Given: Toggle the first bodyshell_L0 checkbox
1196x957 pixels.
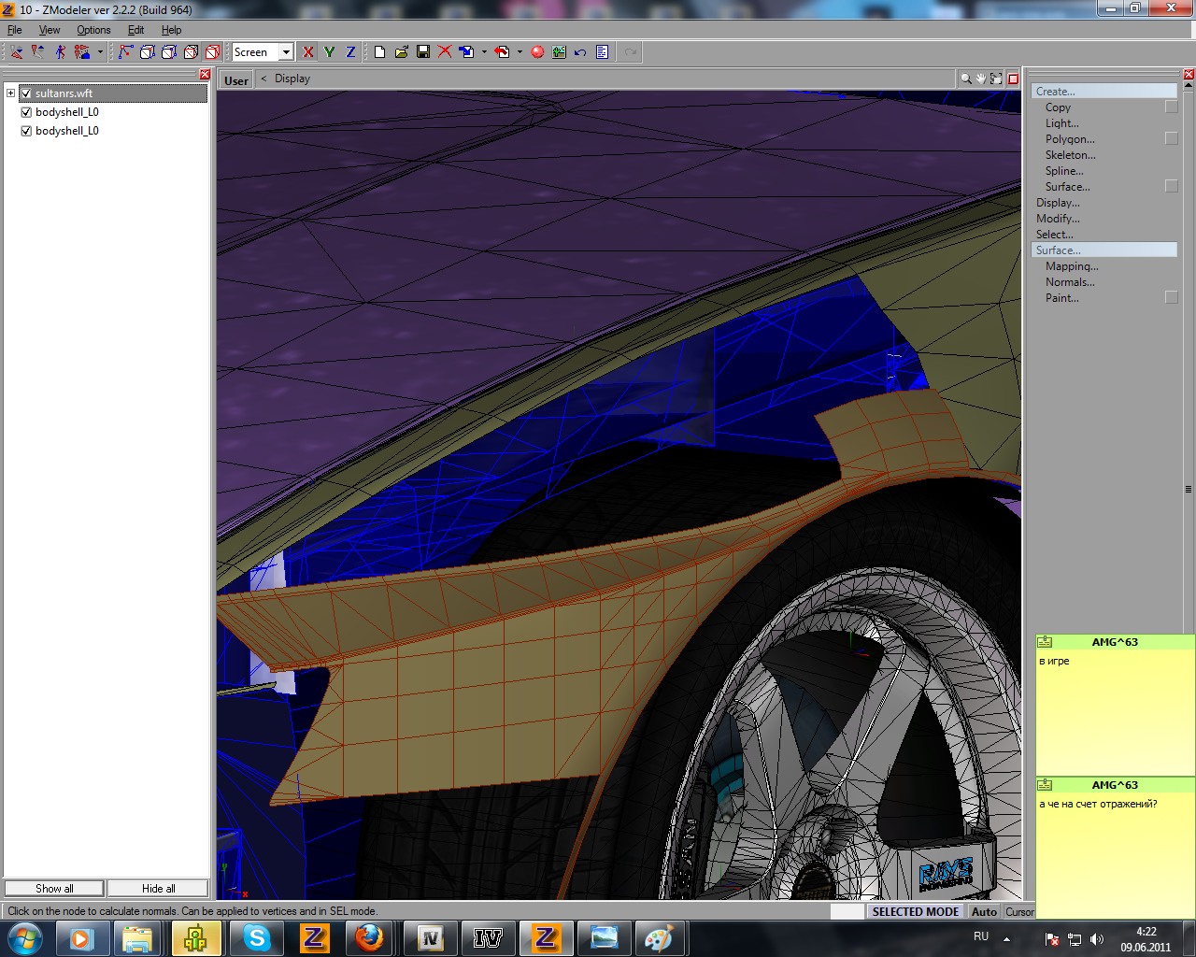Looking at the screenshot, I should pos(26,112).
